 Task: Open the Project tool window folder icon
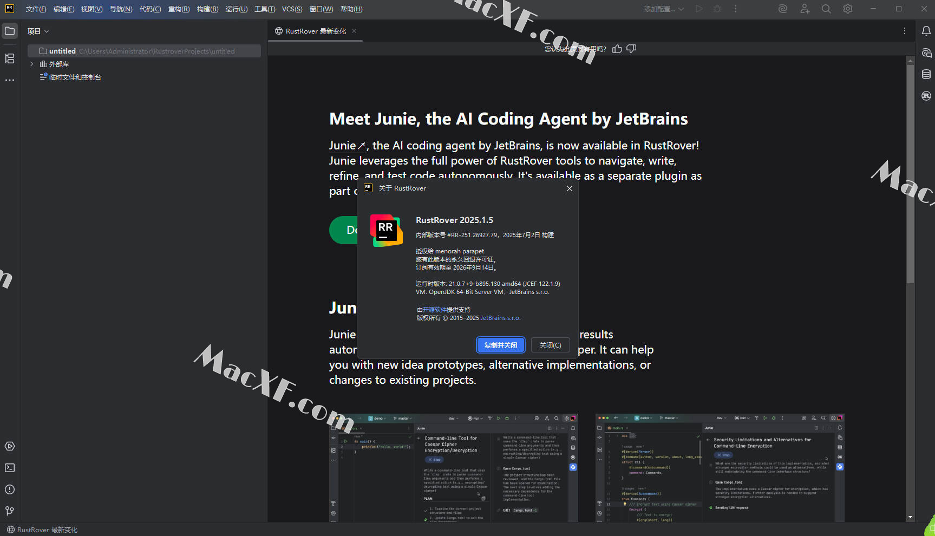[10, 31]
